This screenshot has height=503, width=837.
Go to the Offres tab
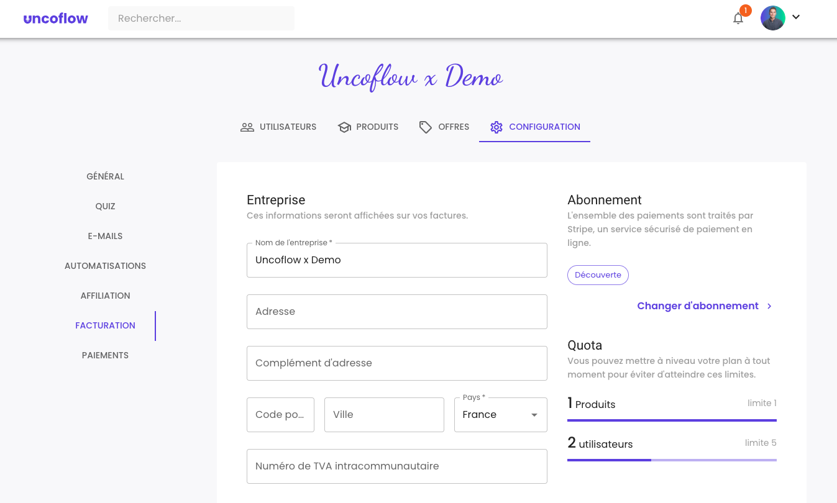pyautogui.click(x=444, y=127)
